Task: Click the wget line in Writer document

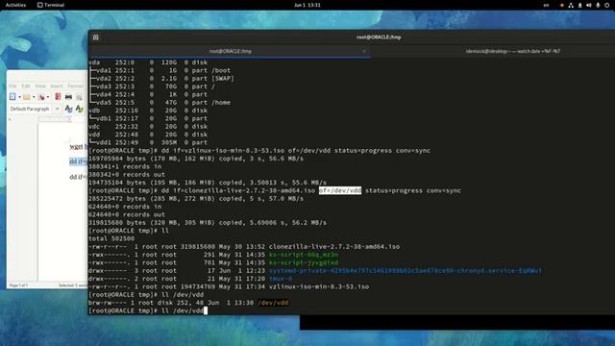Action: click(x=79, y=147)
